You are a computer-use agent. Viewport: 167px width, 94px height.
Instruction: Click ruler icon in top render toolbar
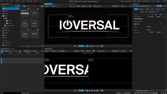tap(99, 46)
